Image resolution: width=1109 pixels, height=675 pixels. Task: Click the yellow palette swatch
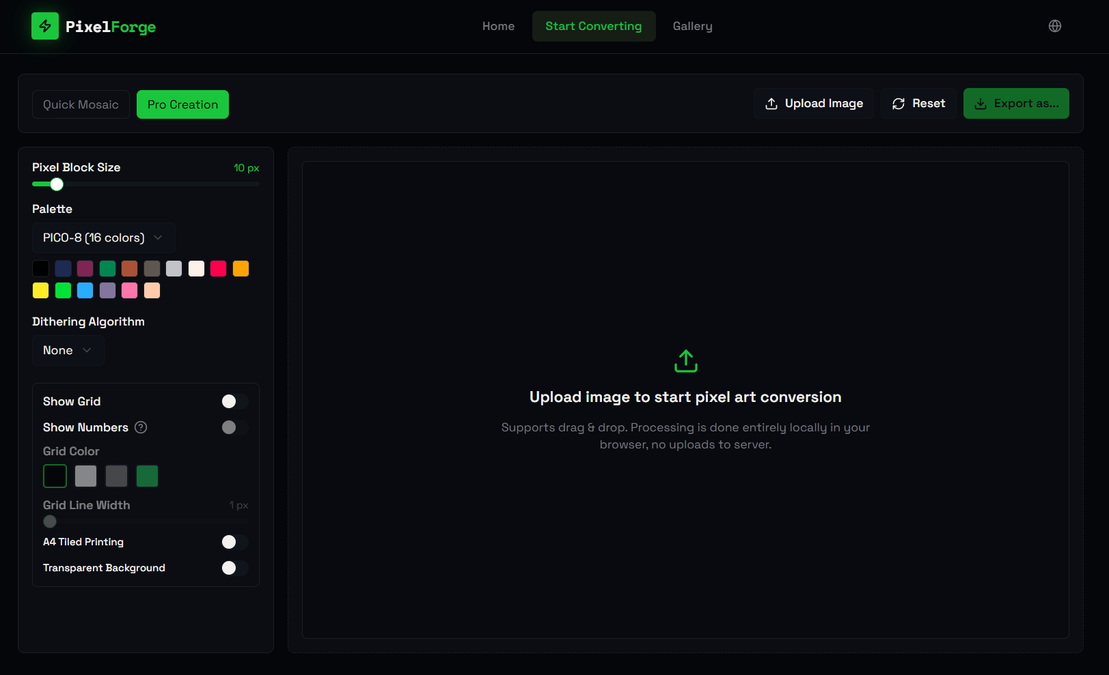[x=41, y=291]
